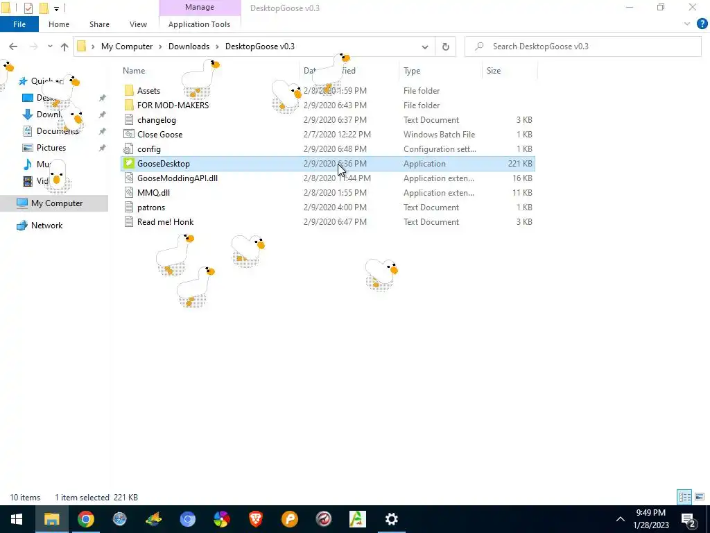Image resolution: width=710 pixels, height=533 pixels.
Task: Click the 2/9/2020 6:37 PM date cell
Action: (x=335, y=119)
